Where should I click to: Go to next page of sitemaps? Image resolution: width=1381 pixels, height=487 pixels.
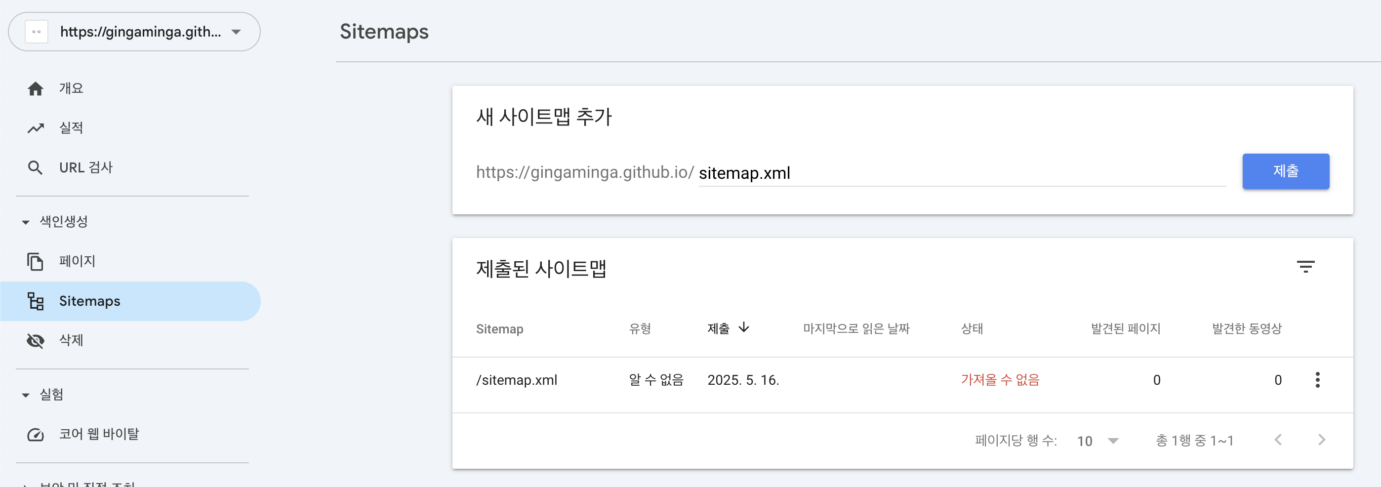pyautogui.click(x=1322, y=441)
